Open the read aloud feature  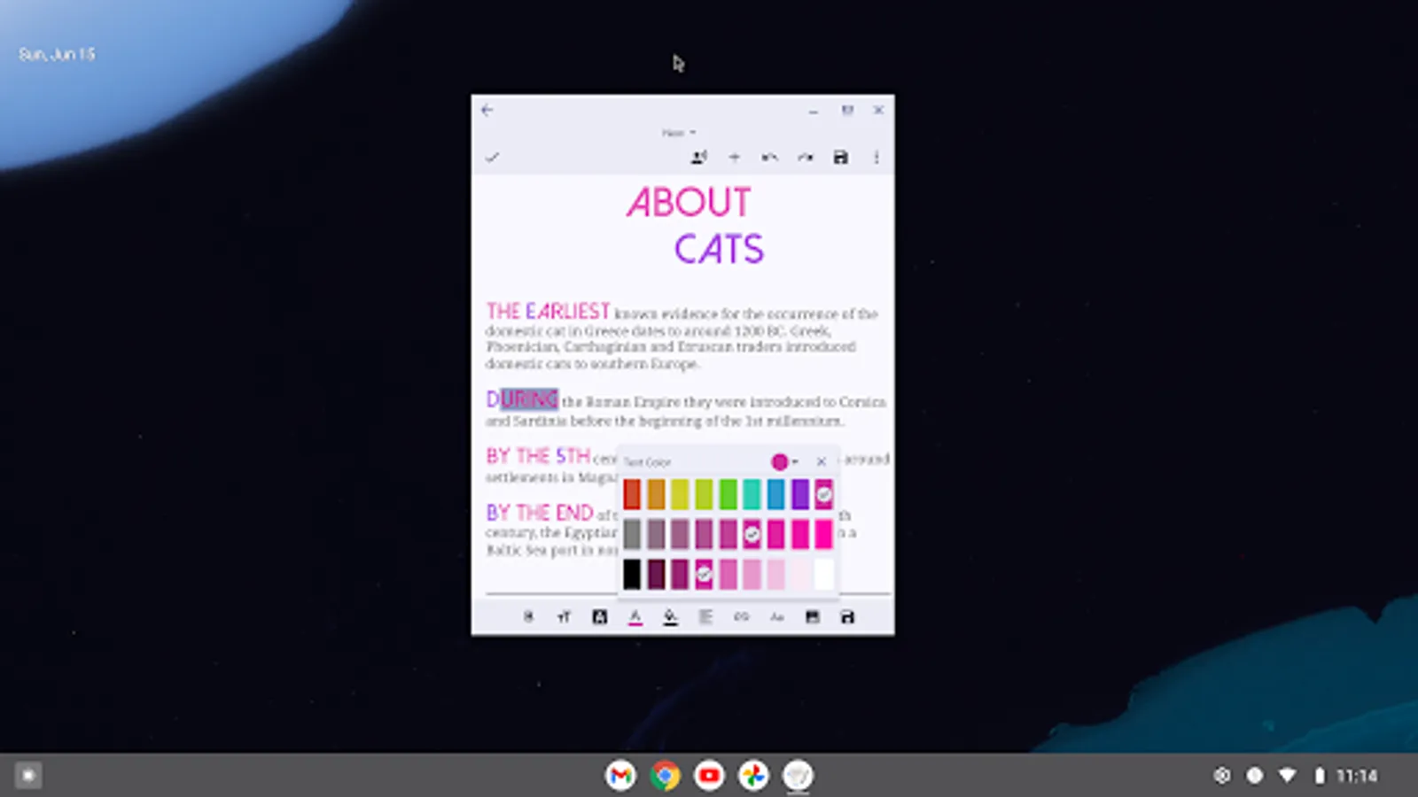[x=699, y=157]
